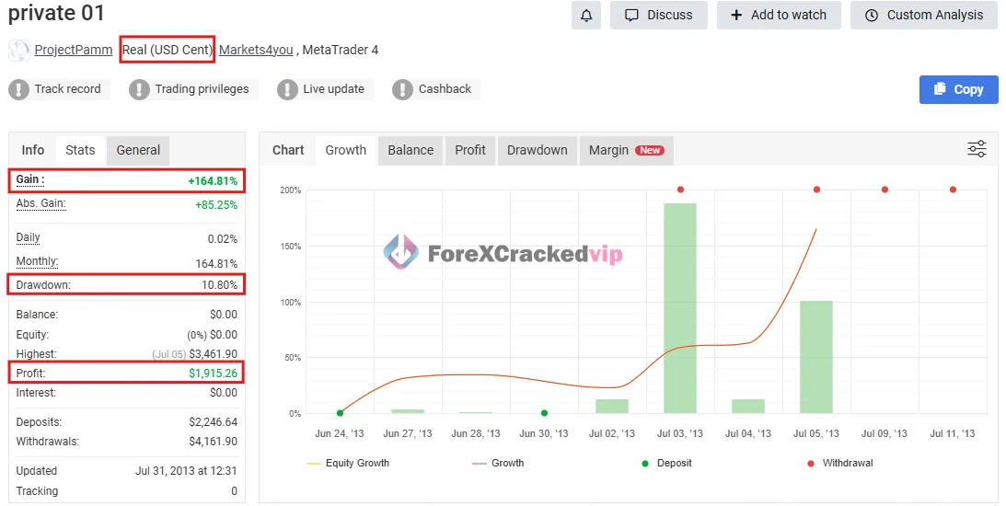The image size is (1006, 506).
Task: Show the Drawdown chart tab
Action: coord(537,150)
